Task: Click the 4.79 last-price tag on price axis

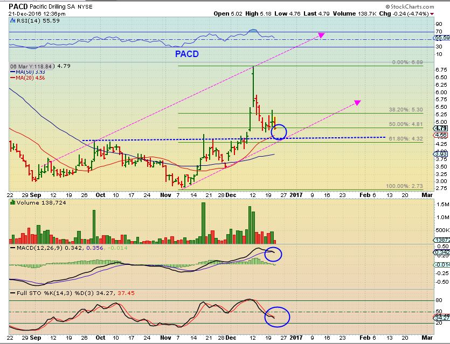Action: (x=441, y=128)
